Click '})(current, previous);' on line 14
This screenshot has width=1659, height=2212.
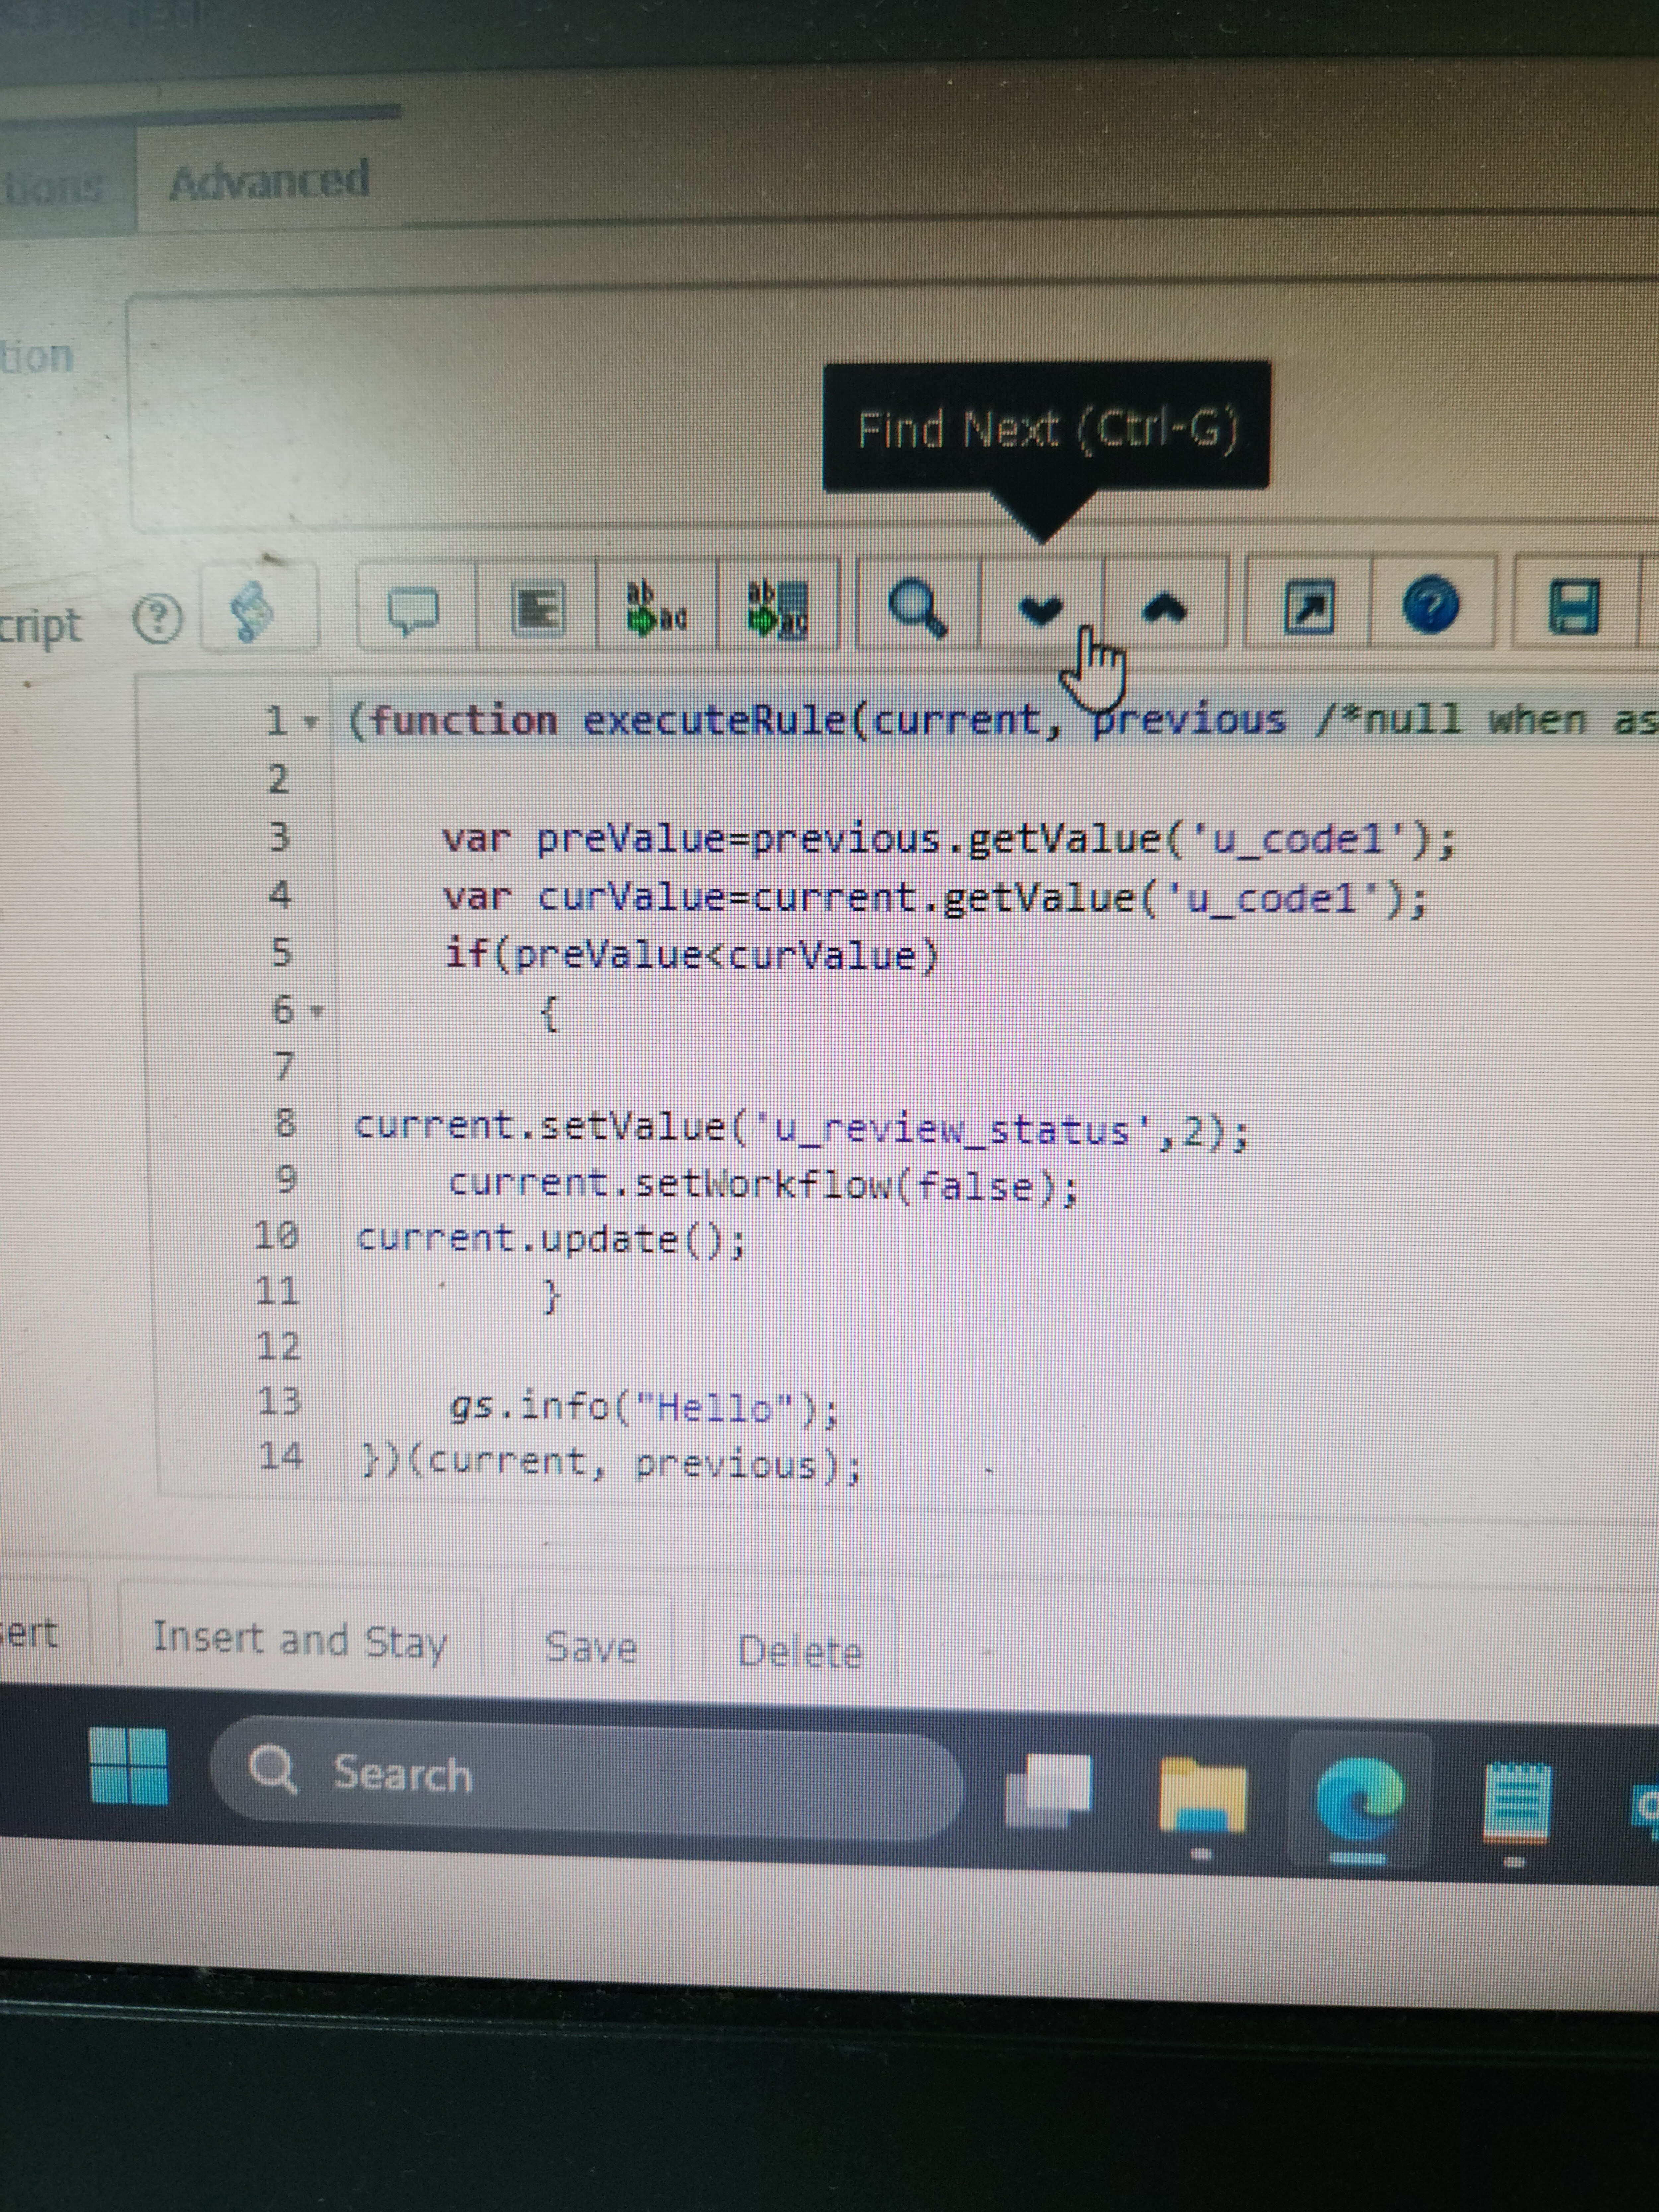pyautogui.click(x=611, y=1464)
